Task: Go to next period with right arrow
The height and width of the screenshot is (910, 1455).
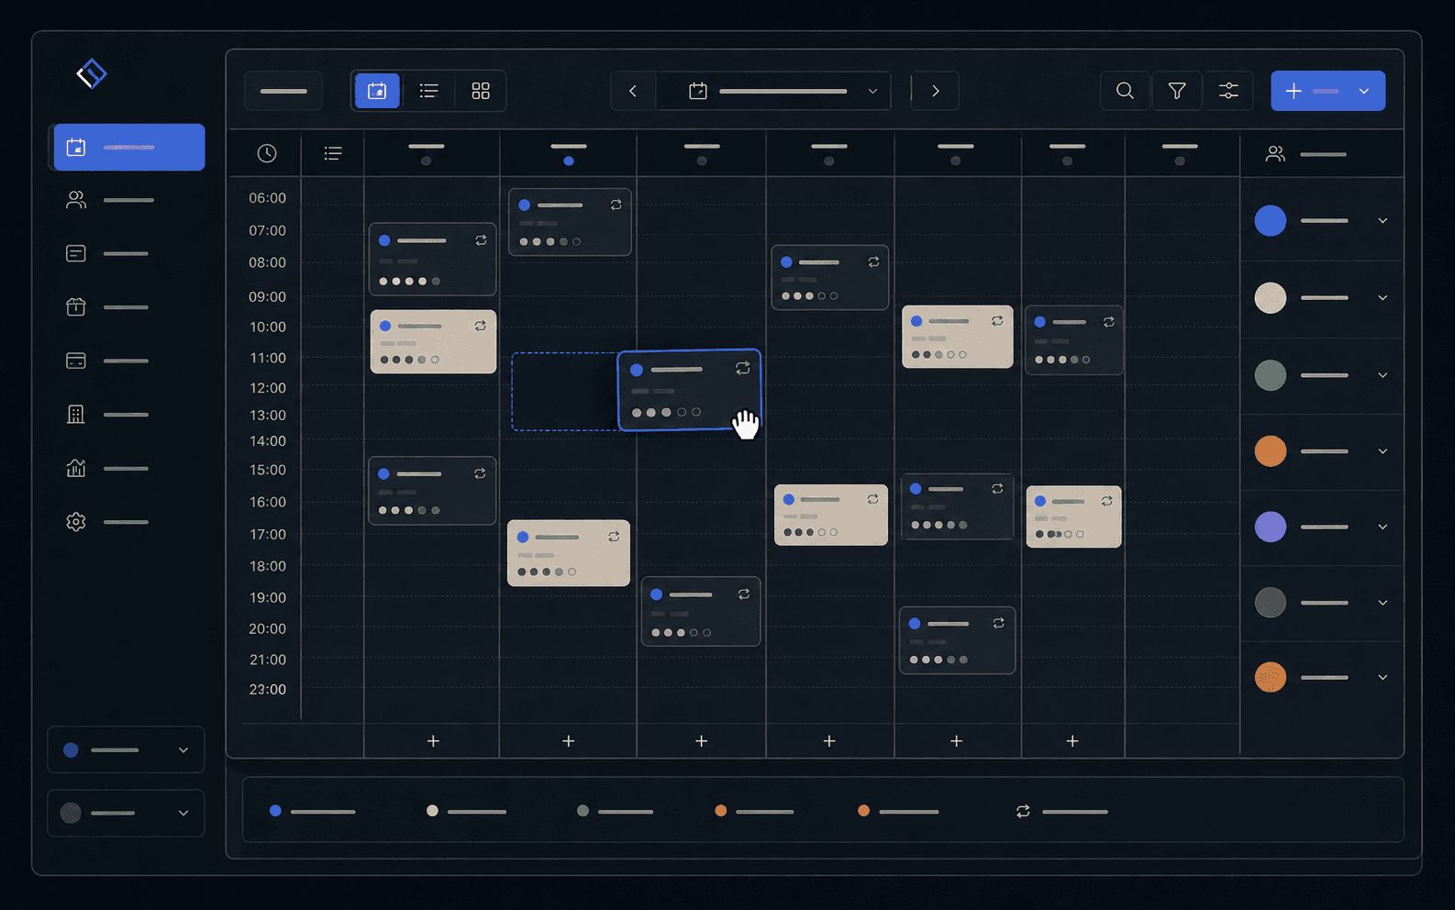Action: click(935, 91)
